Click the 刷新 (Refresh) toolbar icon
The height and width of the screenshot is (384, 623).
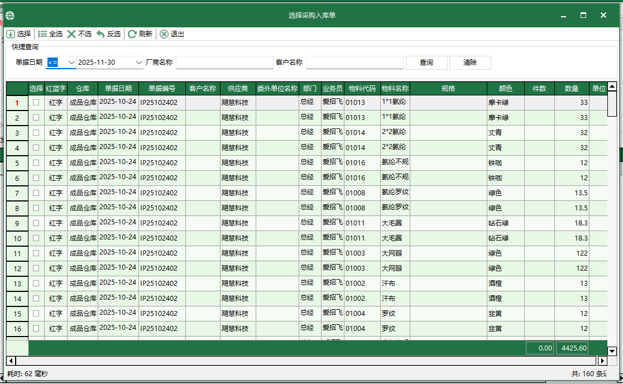pyautogui.click(x=132, y=34)
